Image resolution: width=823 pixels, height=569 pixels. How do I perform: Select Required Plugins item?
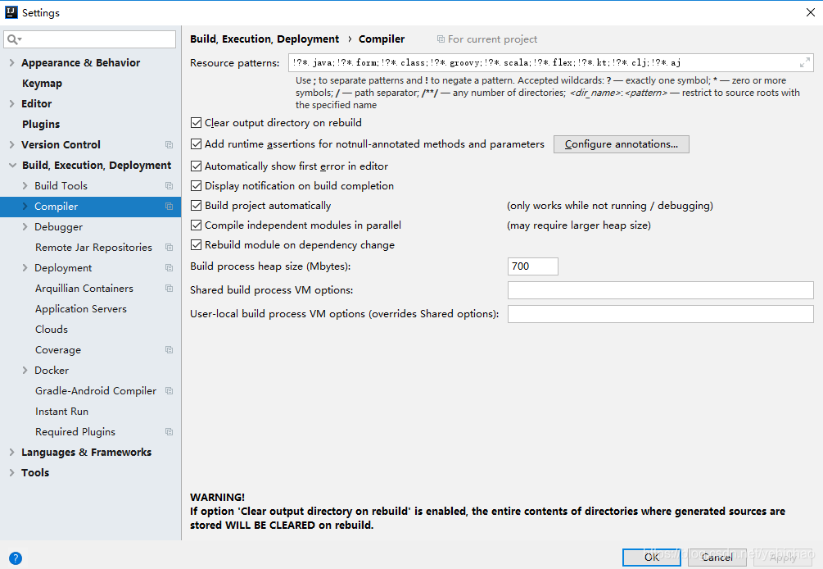[75, 432]
